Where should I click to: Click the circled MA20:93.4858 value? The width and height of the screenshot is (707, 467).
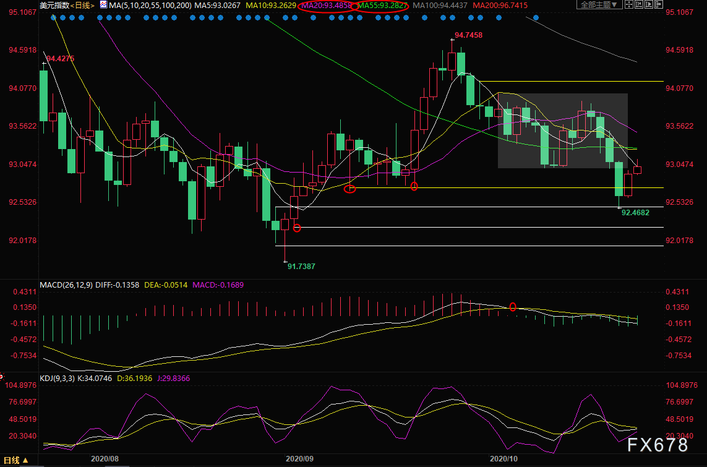pos(326,6)
